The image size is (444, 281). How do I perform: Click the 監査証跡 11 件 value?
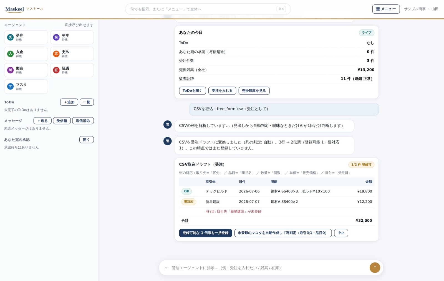tap(357, 79)
